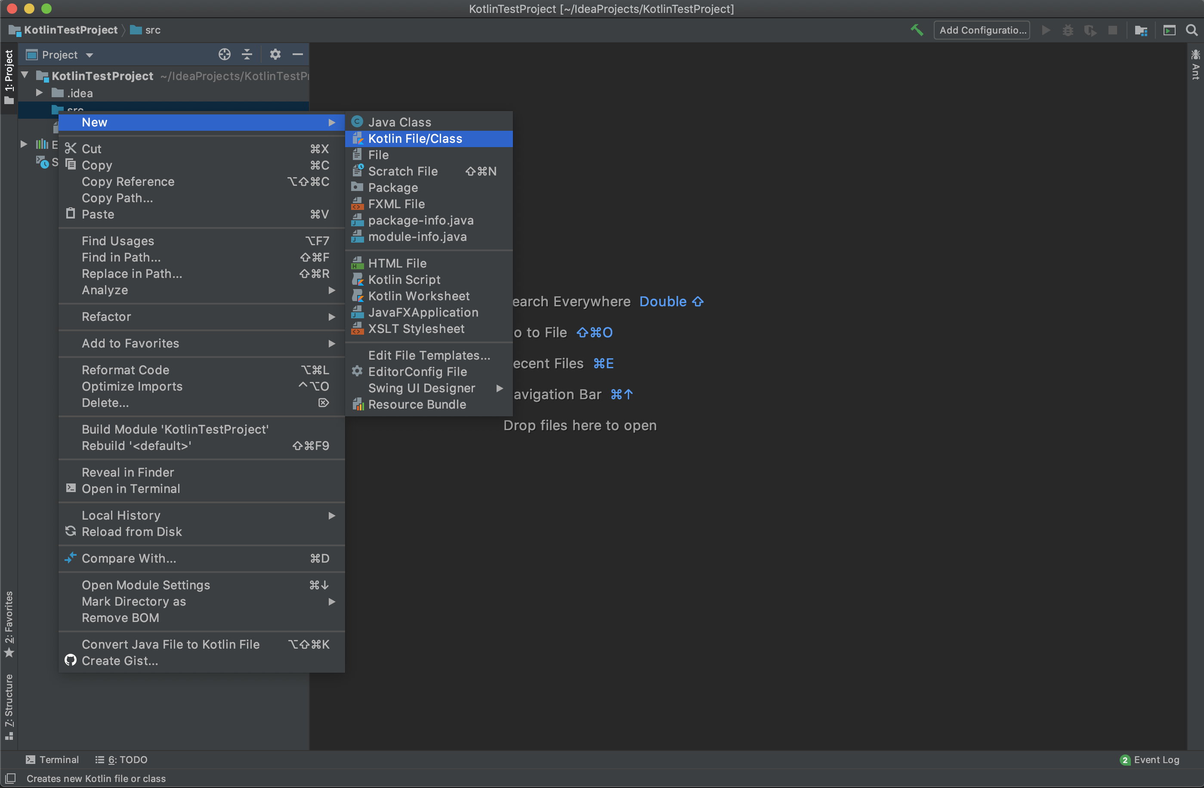Open the Project Structure toolbar icon
The height and width of the screenshot is (788, 1204).
point(1141,31)
